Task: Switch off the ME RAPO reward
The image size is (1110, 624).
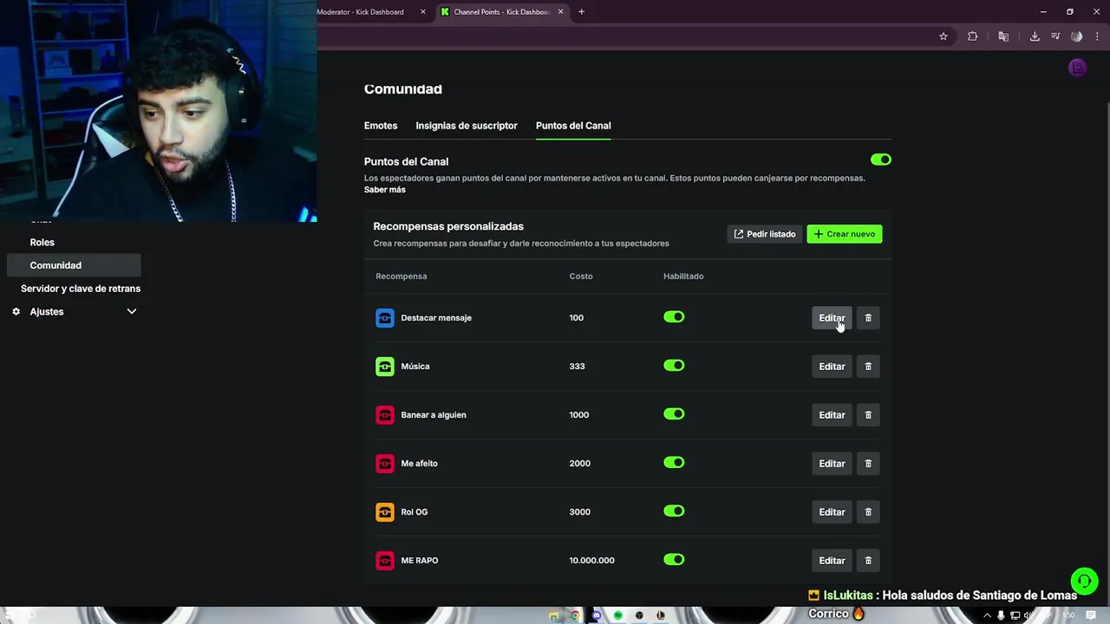Action: tap(674, 560)
